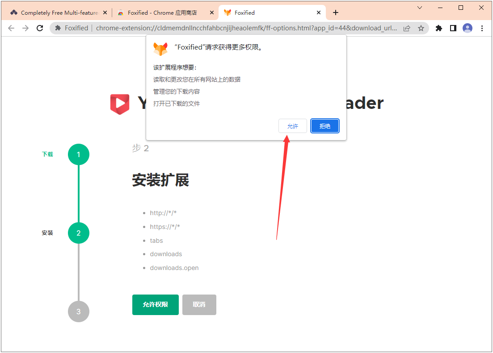The height and width of the screenshot is (353, 493).
Task: Click the tabs permission item
Action: [156, 241]
